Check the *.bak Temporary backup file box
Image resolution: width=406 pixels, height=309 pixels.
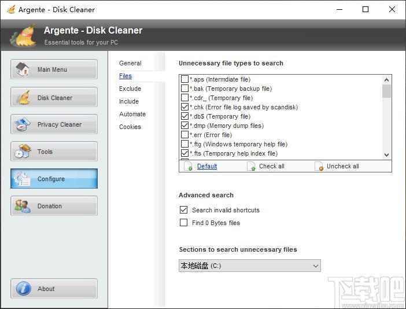pyautogui.click(x=184, y=89)
